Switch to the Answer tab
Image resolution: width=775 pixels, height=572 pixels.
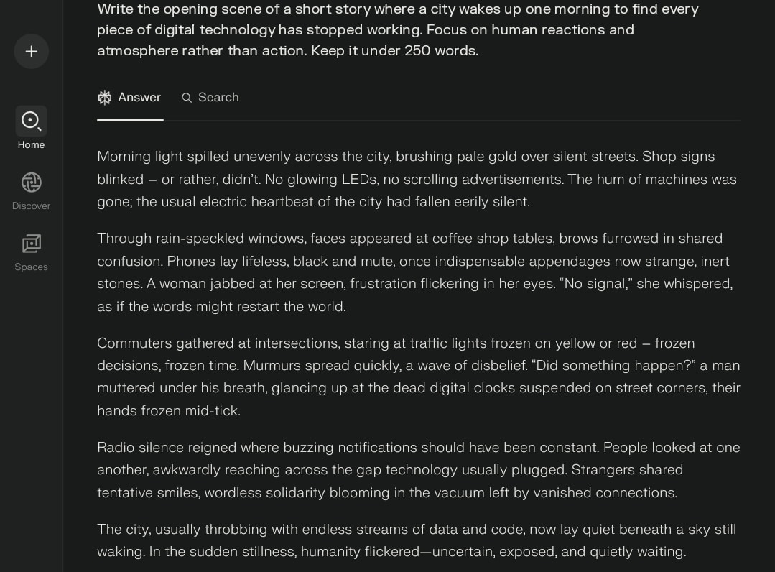[130, 98]
